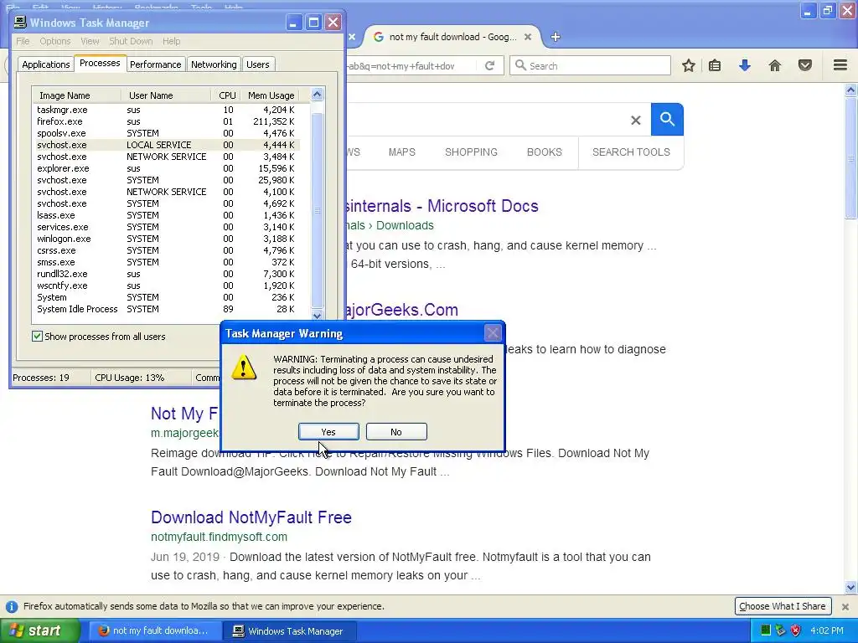
Task: Select the Users tab
Action: click(258, 64)
